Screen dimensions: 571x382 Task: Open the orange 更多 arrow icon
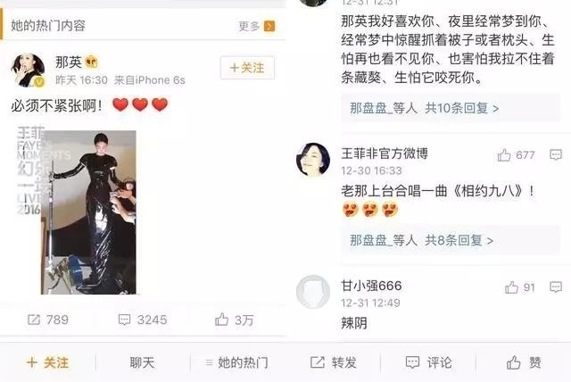point(269,26)
